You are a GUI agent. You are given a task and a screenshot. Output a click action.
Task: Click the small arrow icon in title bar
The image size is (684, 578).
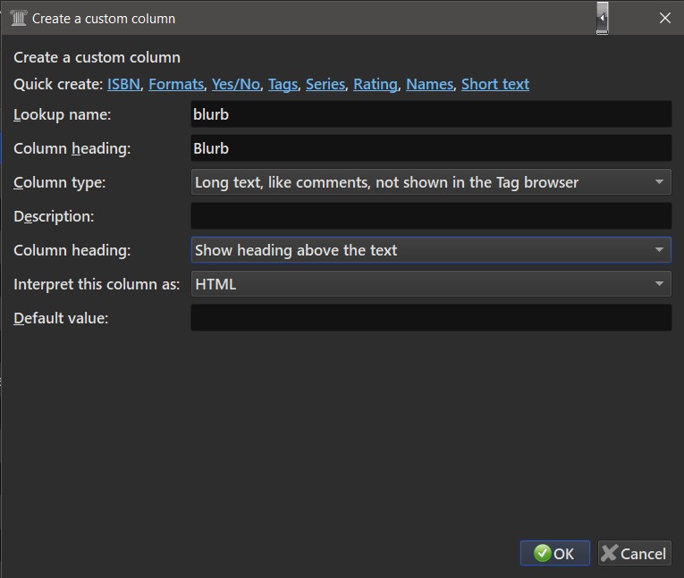coord(603,18)
